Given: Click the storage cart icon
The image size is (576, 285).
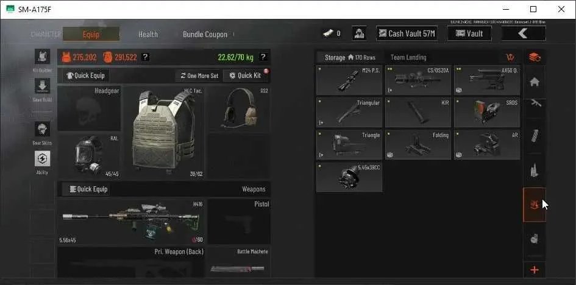Looking at the screenshot, I should point(510,57).
